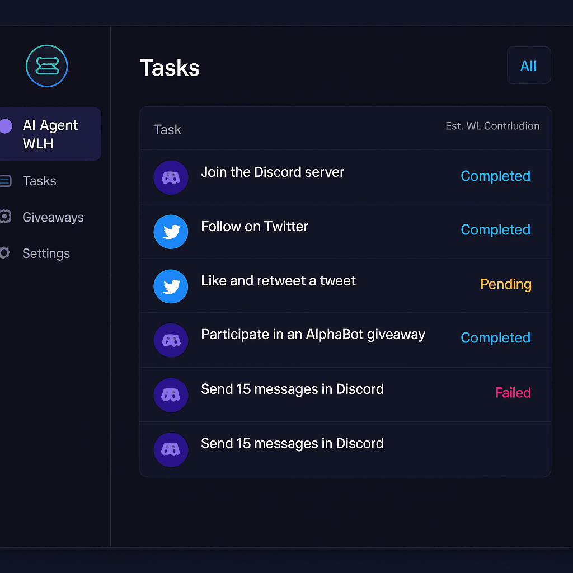
Task: Open Settings from the sidebar
Action: [46, 253]
